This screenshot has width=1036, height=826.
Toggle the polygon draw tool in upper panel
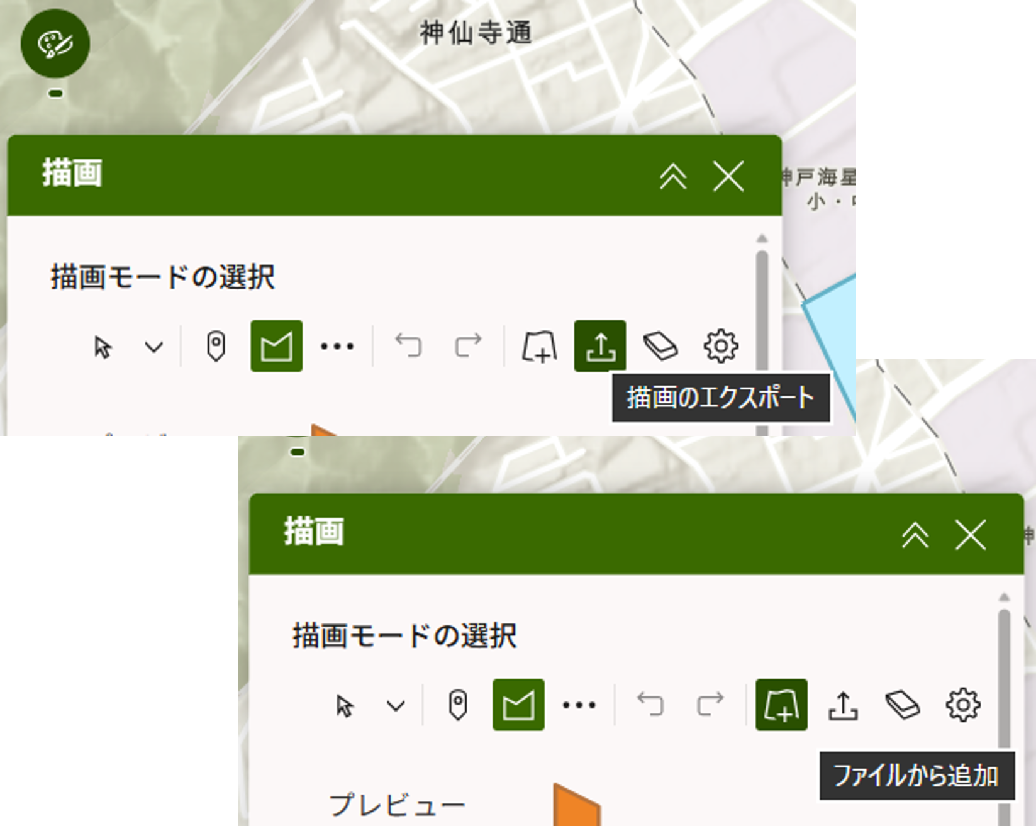pos(276,346)
